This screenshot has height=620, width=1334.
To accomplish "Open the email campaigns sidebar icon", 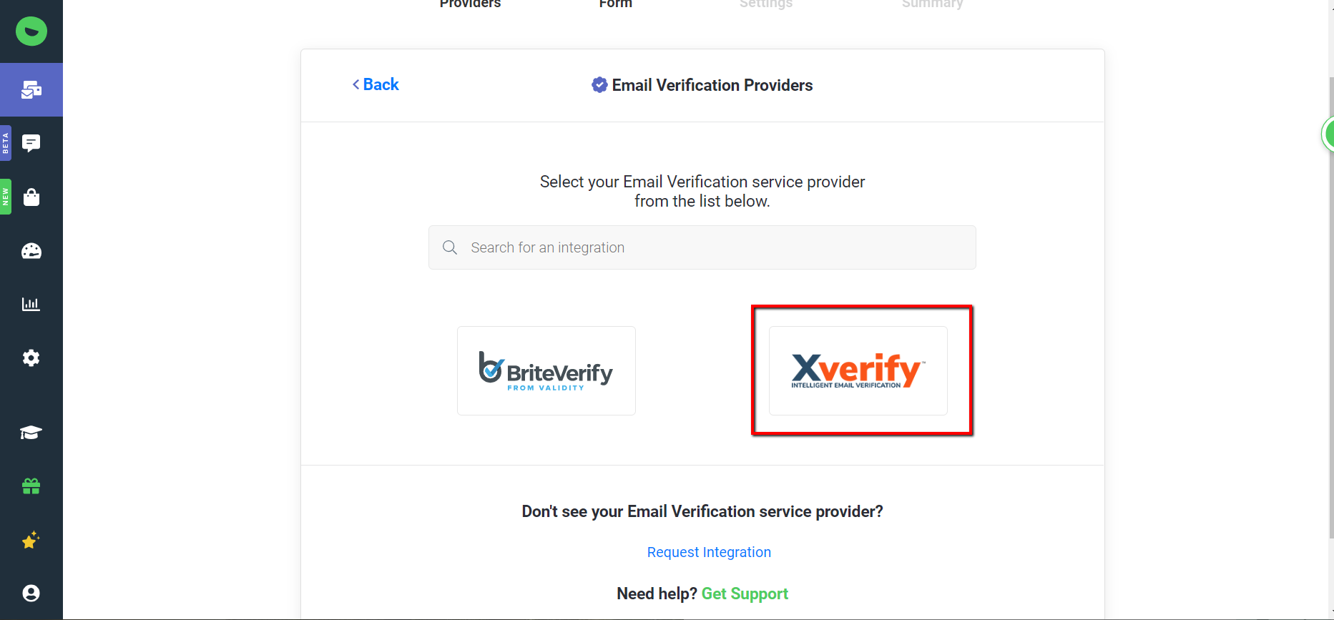I will 31,90.
